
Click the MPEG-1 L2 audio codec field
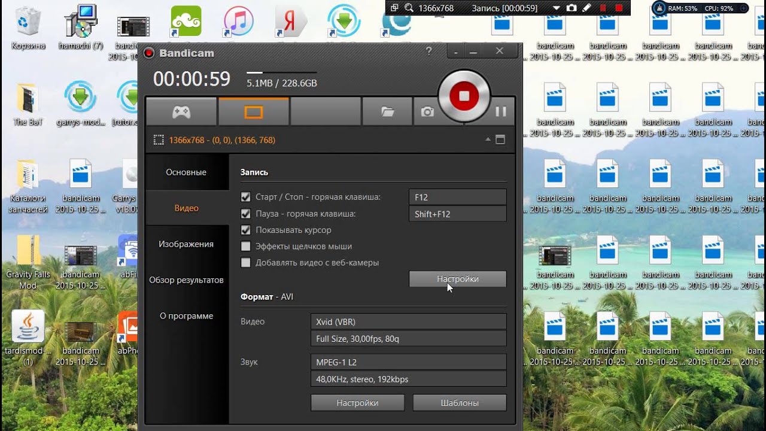[409, 362]
